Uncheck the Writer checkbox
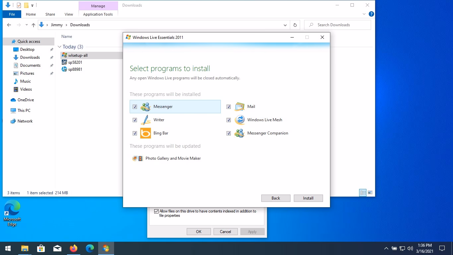Viewport: 453px width, 255px height. [x=135, y=120]
